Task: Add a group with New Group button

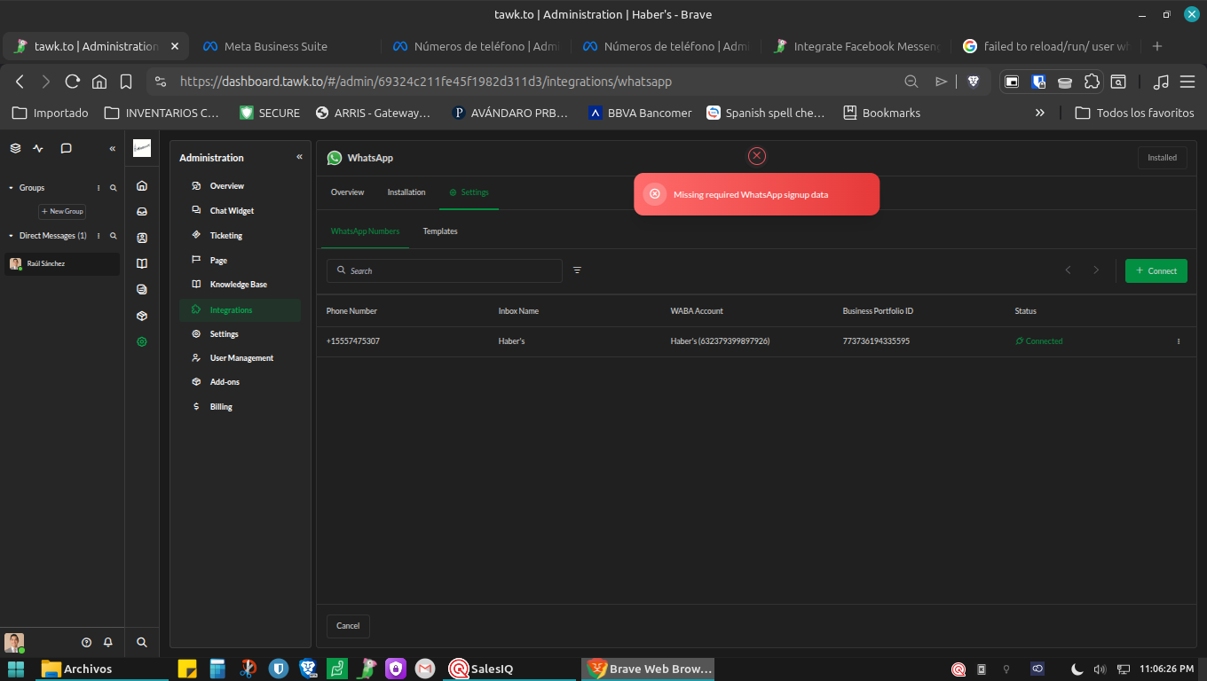Action: (x=62, y=212)
